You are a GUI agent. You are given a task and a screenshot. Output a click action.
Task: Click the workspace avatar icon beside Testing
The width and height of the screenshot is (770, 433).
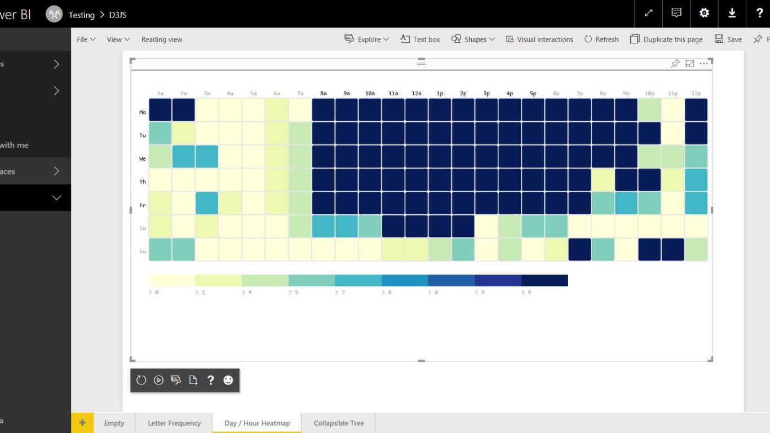54,14
